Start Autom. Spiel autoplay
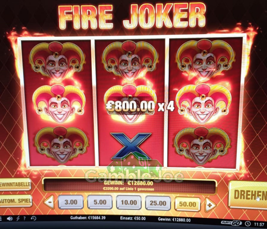267x229 pixels. pos(16,201)
